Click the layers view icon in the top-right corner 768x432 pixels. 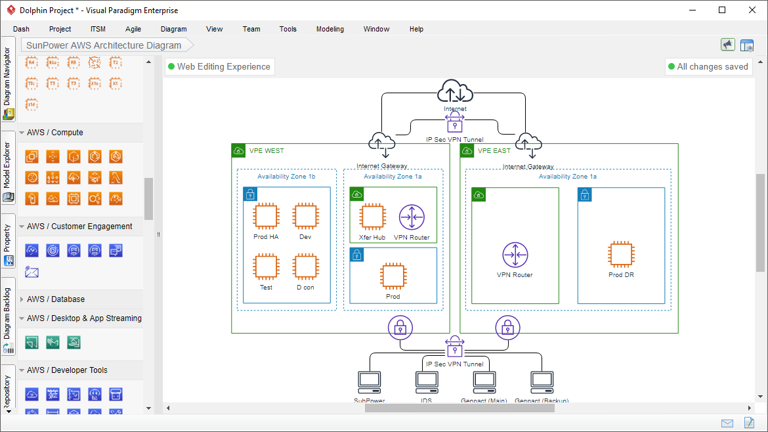(747, 44)
